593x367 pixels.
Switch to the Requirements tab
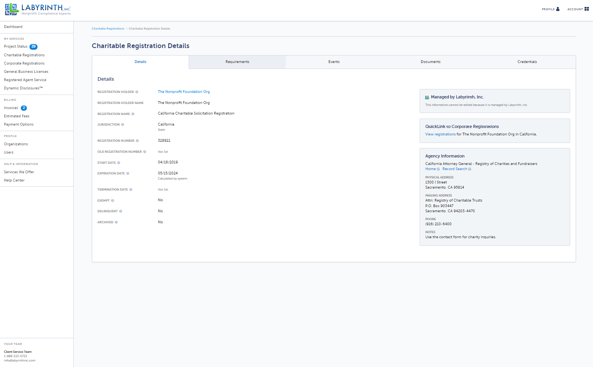click(237, 62)
